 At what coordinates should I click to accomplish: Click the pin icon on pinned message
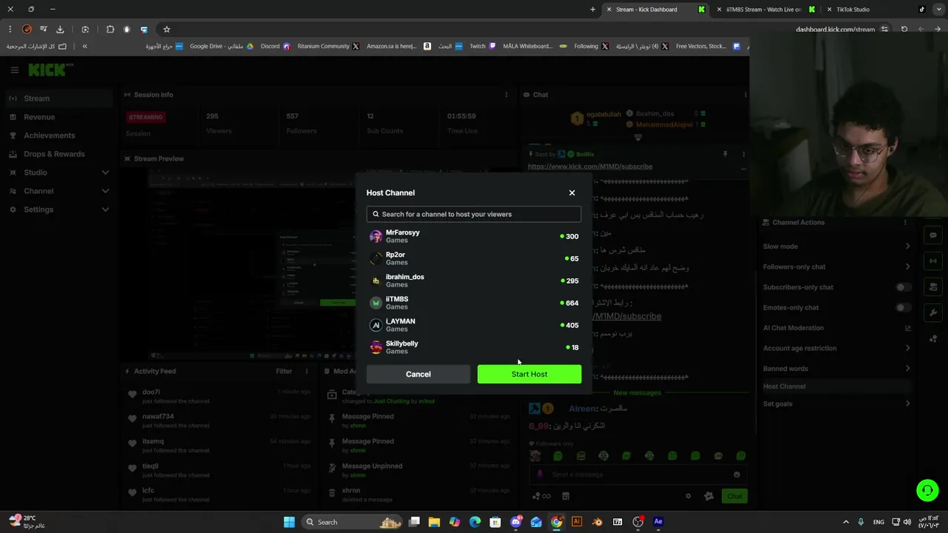point(725,154)
